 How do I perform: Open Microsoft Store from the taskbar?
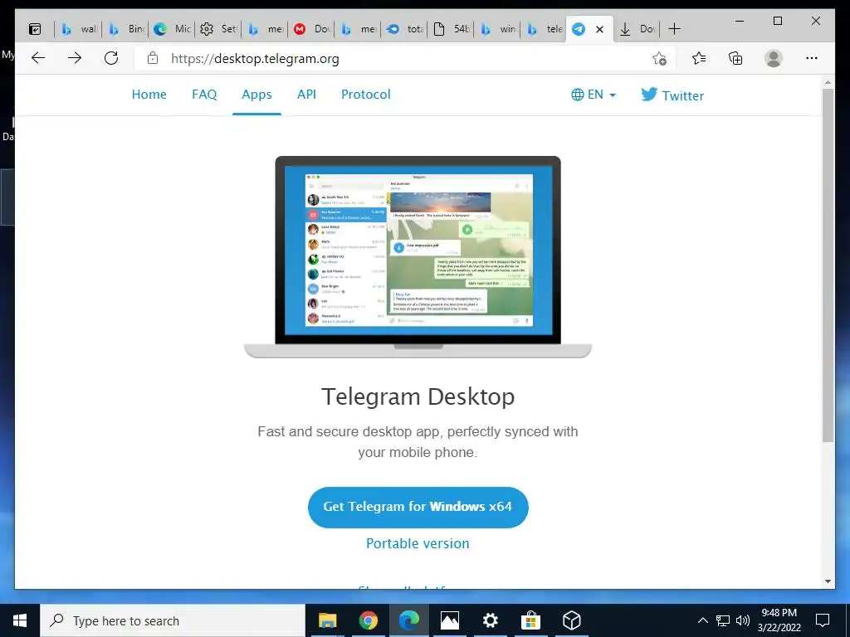[x=530, y=620]
